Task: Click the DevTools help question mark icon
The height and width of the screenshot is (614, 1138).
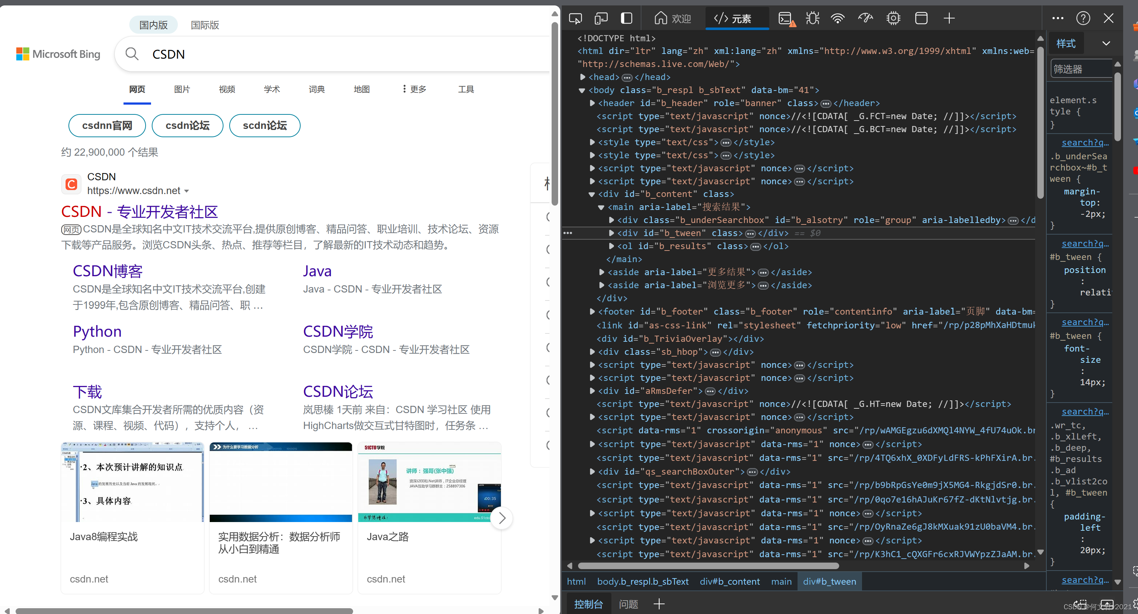Action: [x=1083, y=18]
